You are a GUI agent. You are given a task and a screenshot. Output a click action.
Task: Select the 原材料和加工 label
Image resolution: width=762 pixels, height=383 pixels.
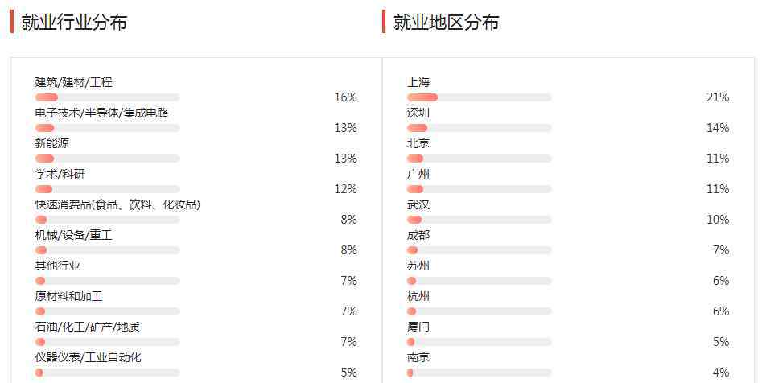click(68, 296)
